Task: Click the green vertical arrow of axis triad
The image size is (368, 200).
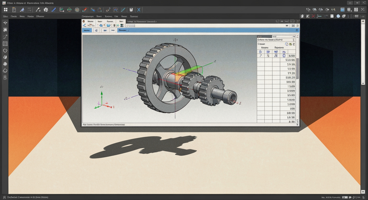Action: click(x=102, y=98)
